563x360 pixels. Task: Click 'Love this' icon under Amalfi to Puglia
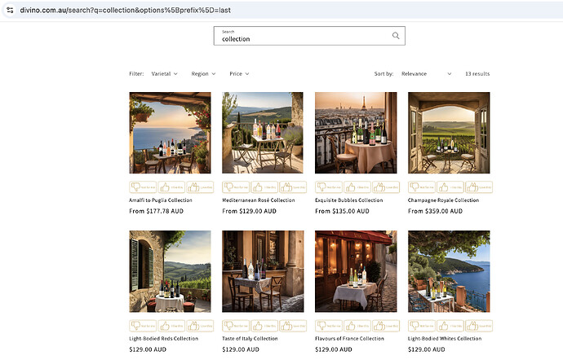point(199,187)
